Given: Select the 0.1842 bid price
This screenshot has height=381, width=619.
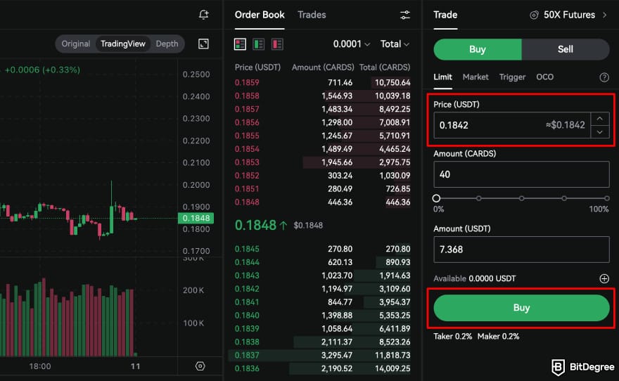Looking at the screenshot, I should [247, 289].
